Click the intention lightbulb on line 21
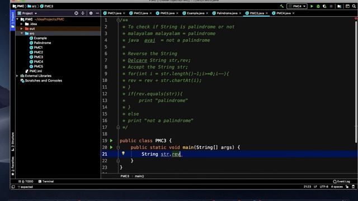 [123, 154]
